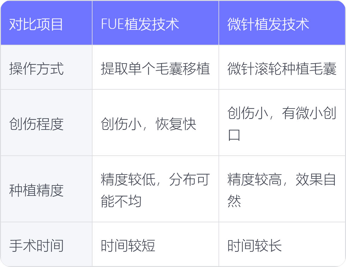The height and width of the screenshot is (267, 346).
Task: Click the character 然 in precision row
Action: (x=234, y=201)
